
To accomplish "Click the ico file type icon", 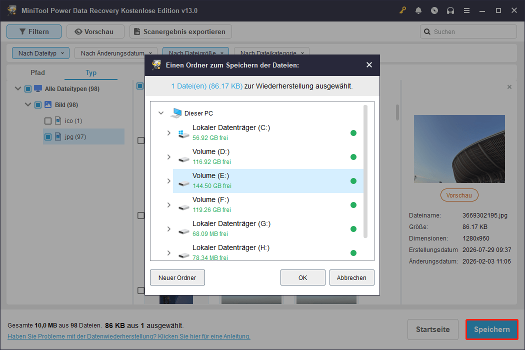I will tap(58, 120).
